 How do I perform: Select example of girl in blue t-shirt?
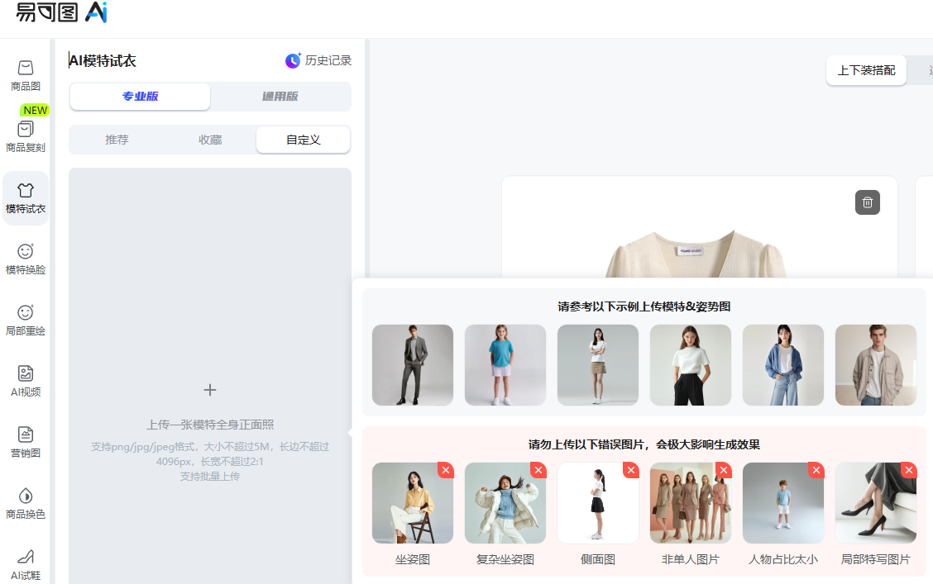pos(505,365)
